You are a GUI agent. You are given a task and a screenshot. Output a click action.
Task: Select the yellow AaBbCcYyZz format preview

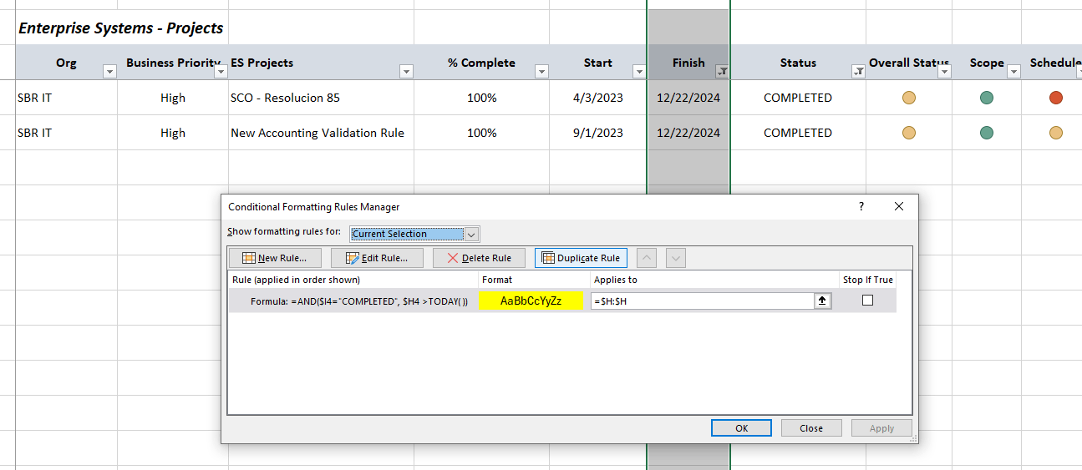point(531,301)
